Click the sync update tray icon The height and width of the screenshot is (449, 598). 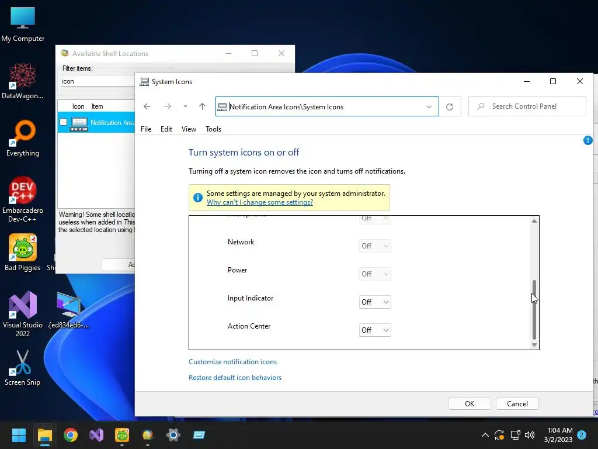tap(499, 435)
